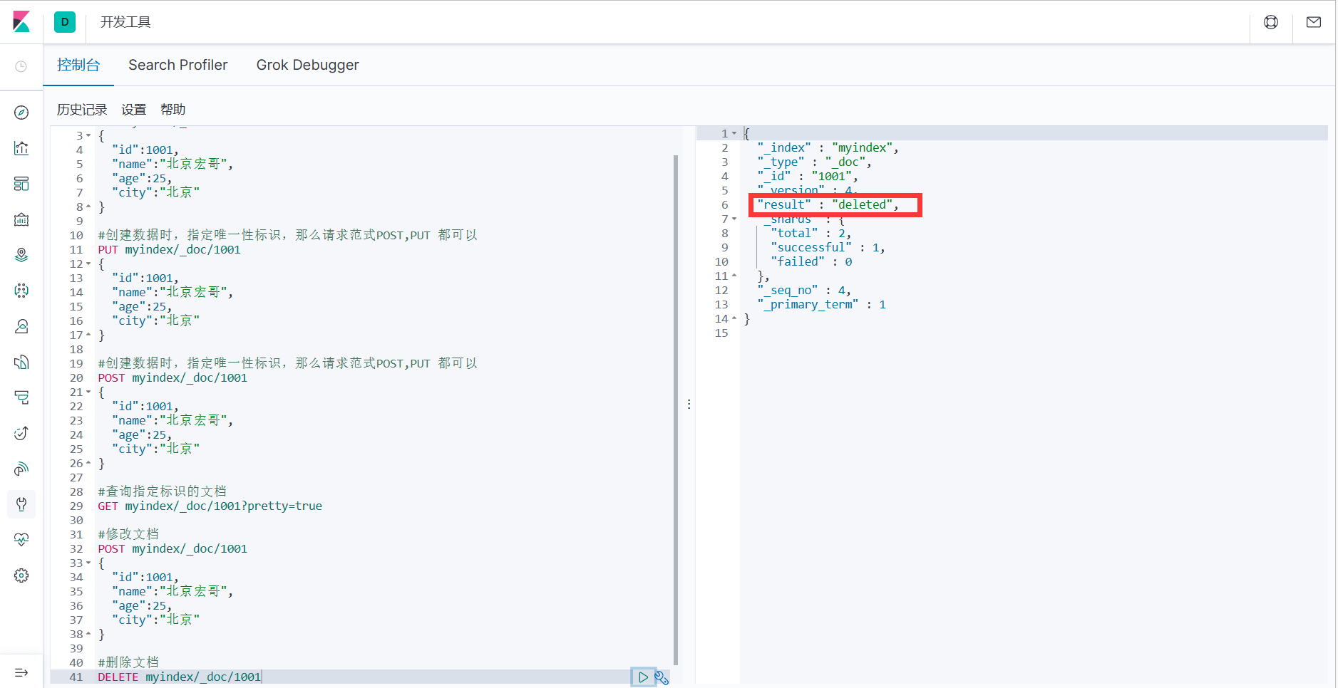This screenshot has width=1338, height=688.
Task: Collapse fold arrow at request line 21
Action: click(88, 392)
